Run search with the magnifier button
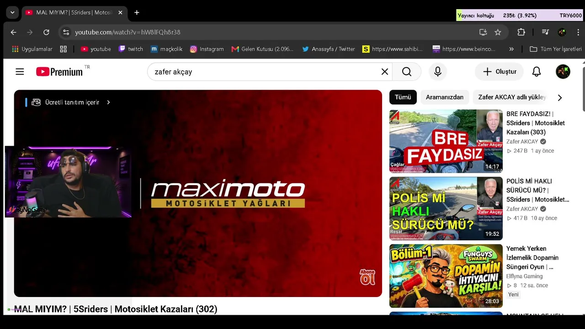The image size is (585, 329). point(407,72)
